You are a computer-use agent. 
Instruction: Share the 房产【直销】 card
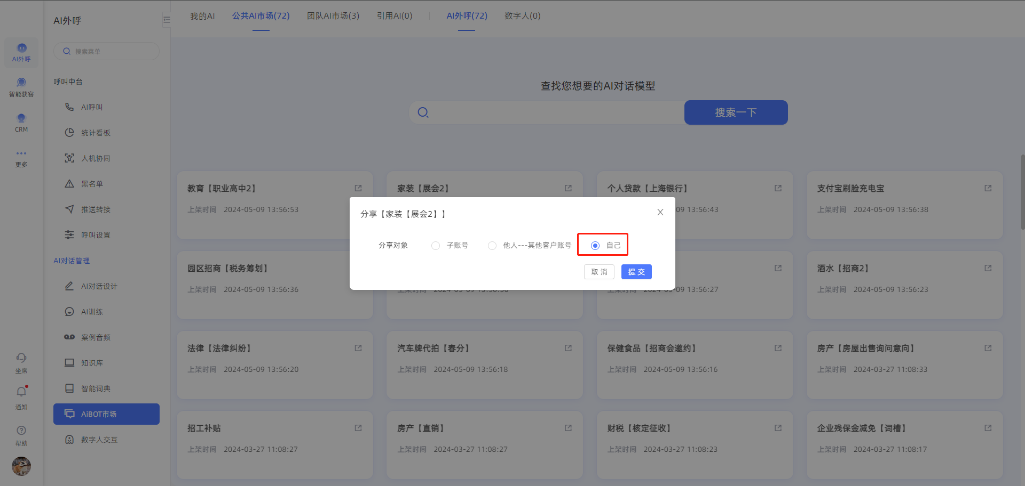(568, 428)
